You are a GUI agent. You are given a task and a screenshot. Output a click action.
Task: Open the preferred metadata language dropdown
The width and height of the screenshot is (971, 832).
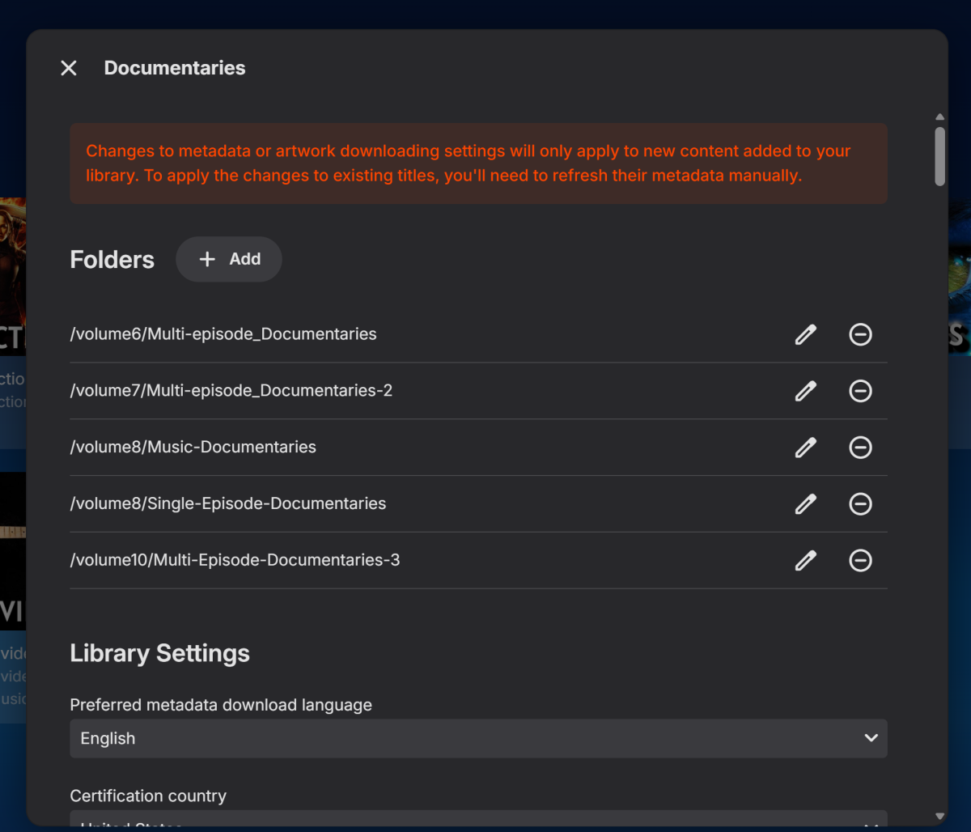[477, 738]
